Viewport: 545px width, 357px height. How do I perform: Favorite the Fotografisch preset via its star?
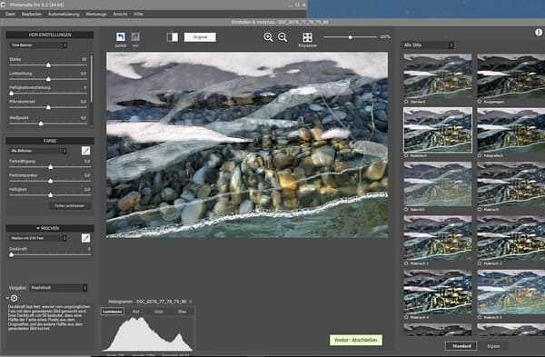click(x=480, y=155)
